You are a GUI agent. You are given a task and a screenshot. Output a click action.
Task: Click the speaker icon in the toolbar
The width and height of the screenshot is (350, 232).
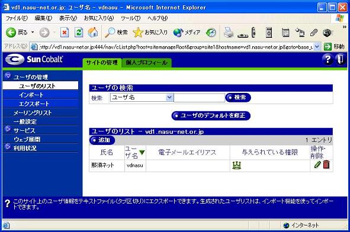click(269, 33)
